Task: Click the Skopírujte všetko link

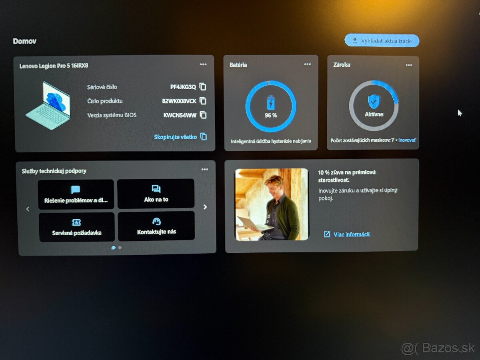Action: pos(180,137)
